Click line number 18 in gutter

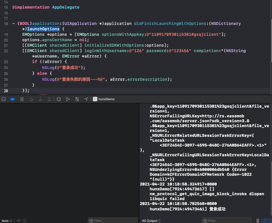tap(6, 24)
